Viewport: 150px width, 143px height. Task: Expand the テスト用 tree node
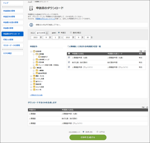tap(31, 90)
